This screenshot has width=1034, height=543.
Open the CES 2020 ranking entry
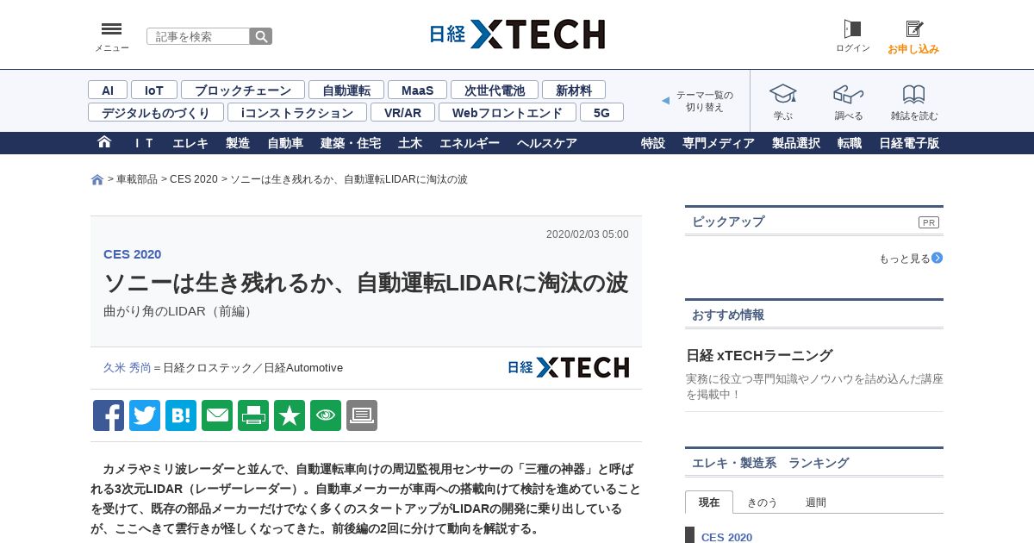726,537
